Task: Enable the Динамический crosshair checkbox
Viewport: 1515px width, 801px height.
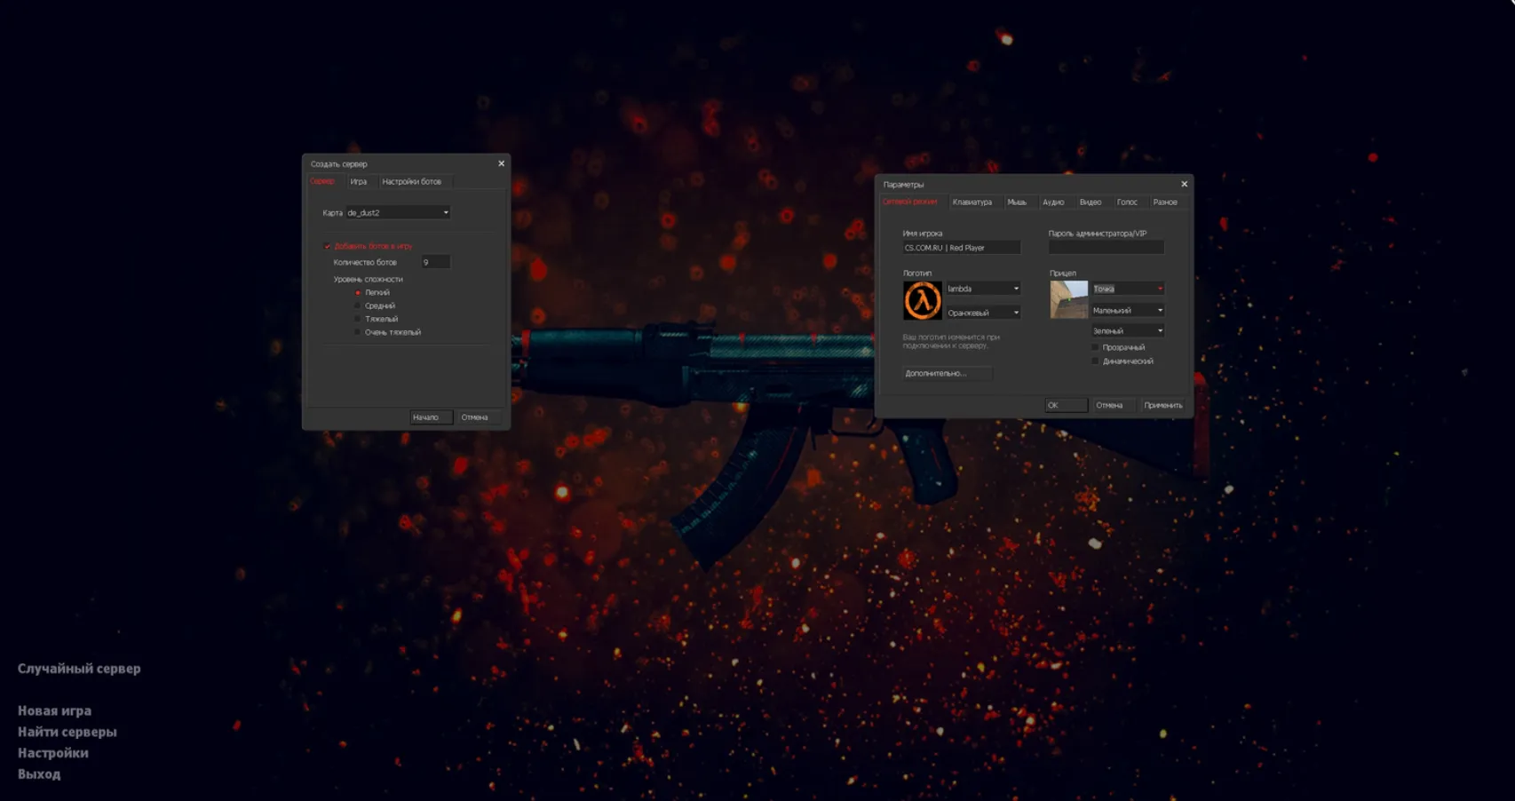Action: [x=1095, y=361]
